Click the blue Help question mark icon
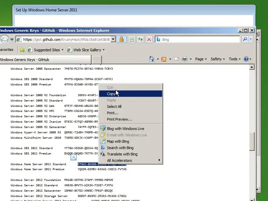This screenshot has width=268, height=201. [246, 59]
